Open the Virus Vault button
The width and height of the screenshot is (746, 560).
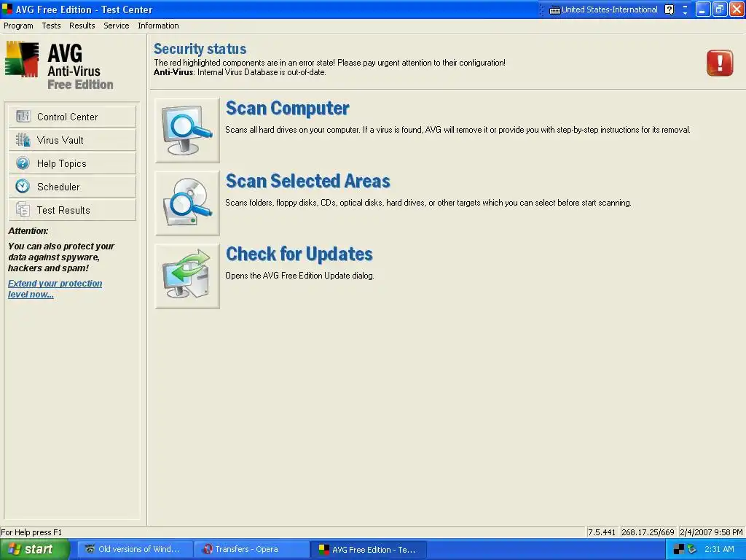click(72, 140)
